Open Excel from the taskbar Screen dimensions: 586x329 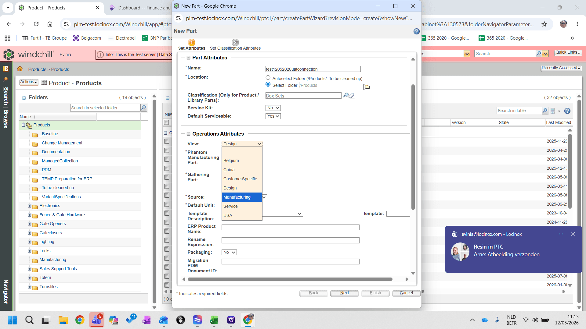point(214,320)
